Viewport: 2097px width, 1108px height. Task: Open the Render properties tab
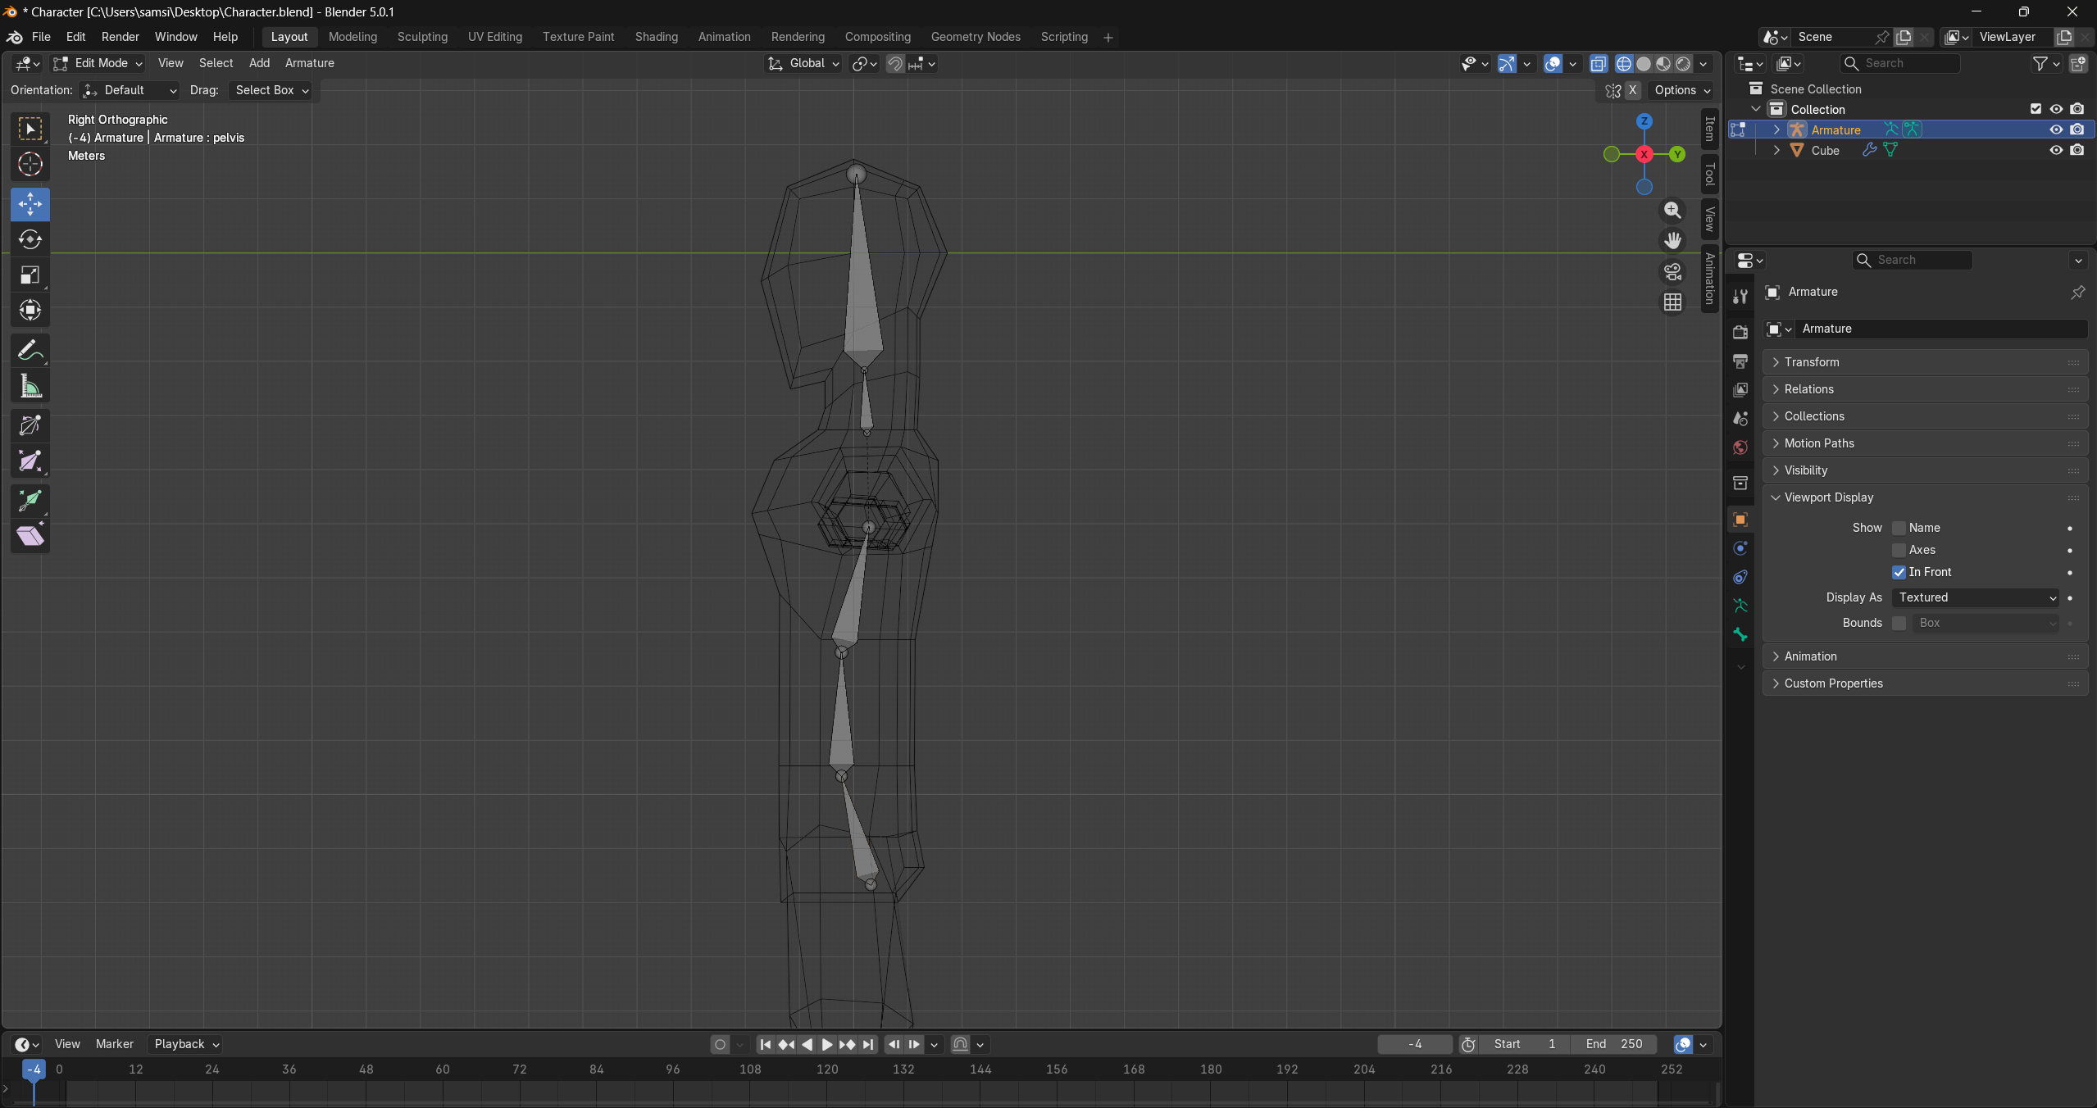pos(1740,332)
